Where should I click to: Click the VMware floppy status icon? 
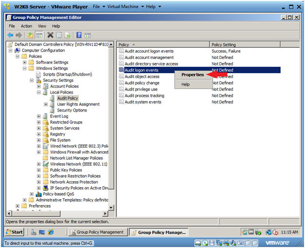click(212, 243)
